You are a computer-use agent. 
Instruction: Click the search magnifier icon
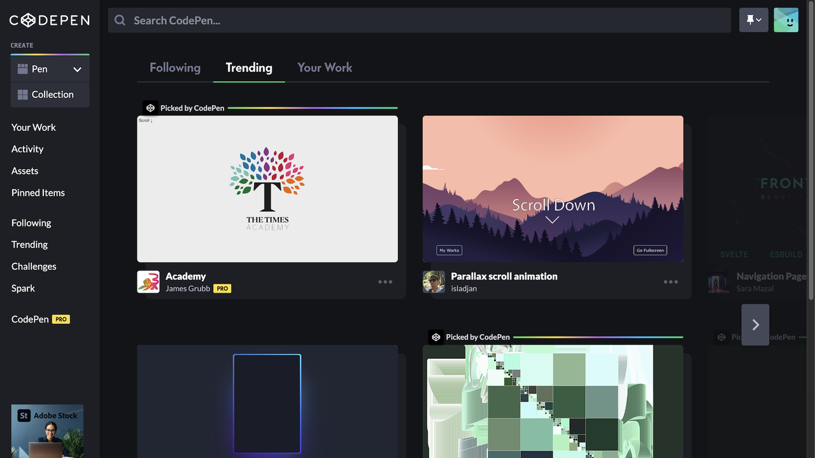[120, 20]
